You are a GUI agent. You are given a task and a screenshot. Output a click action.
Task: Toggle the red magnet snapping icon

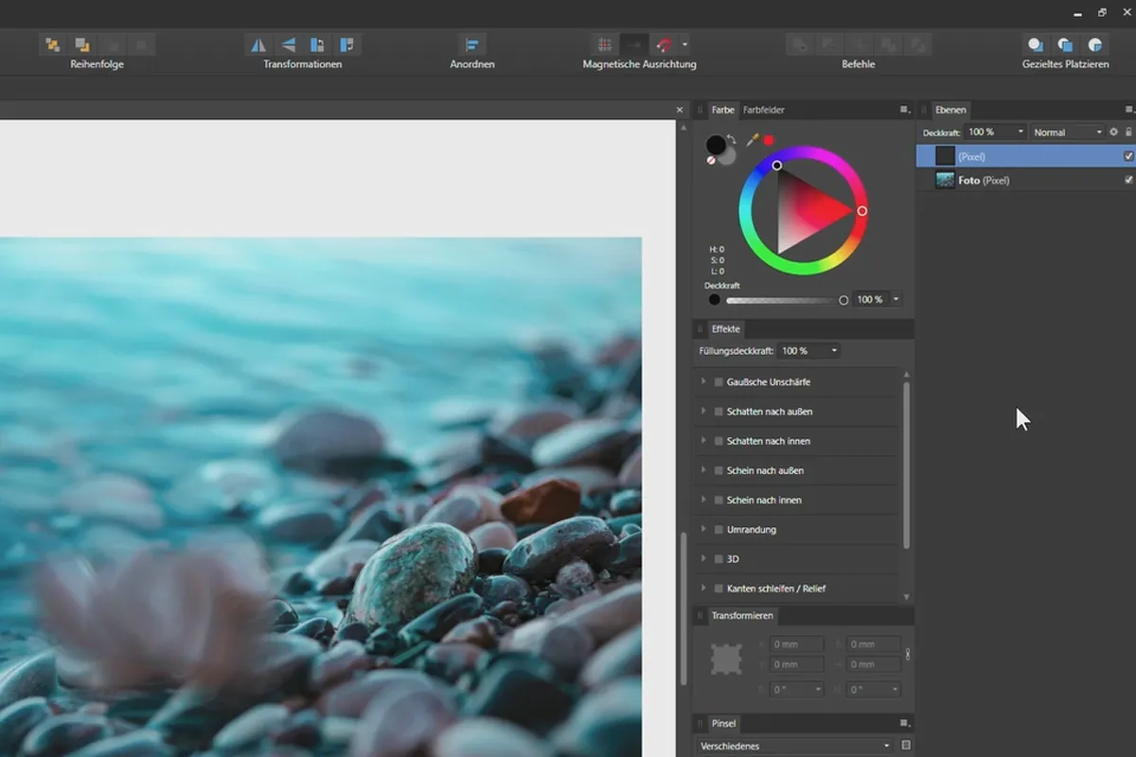[664, 44]
